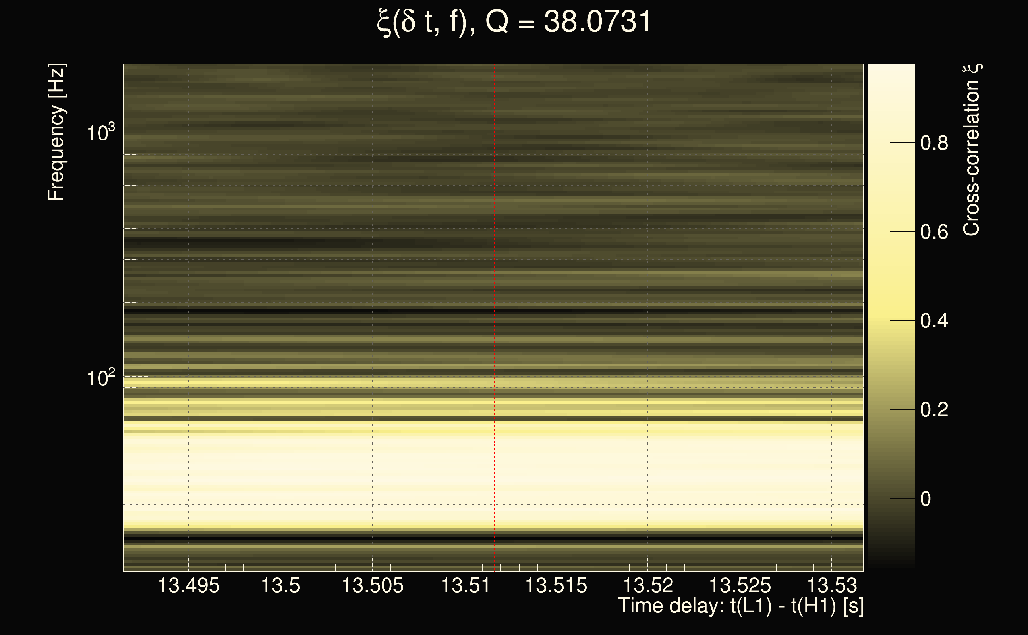Viewport: 1028px width, 635px height.
Task: Click the 0 mark on the colorbar
Action: coord(925,499)
